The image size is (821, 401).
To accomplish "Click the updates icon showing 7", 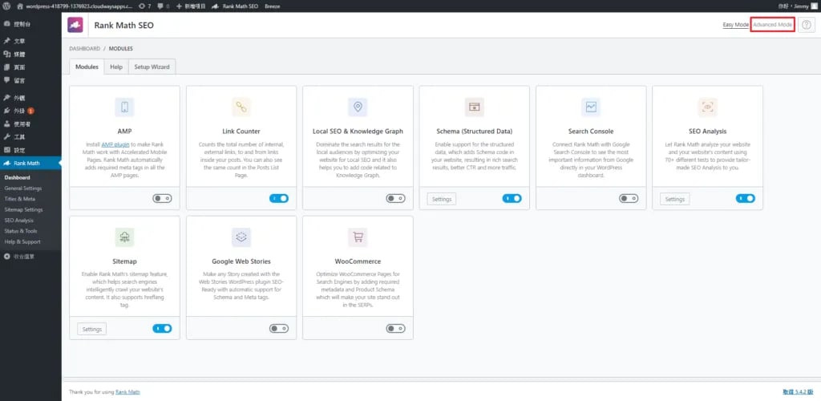I will [x=144, y=6].
